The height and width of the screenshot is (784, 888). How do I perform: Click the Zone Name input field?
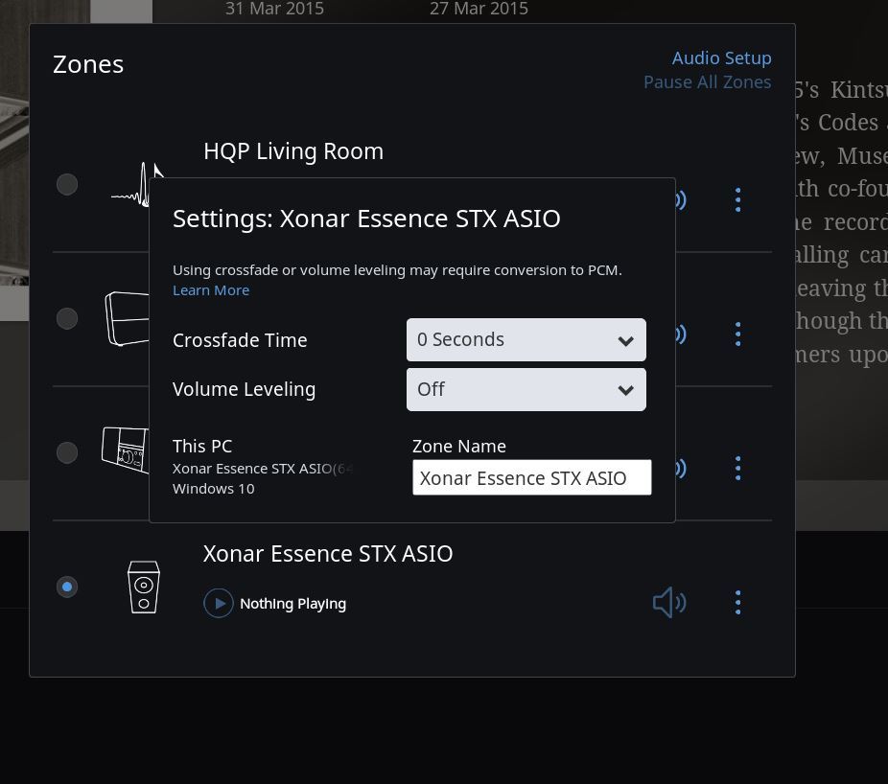click(532, 477)
